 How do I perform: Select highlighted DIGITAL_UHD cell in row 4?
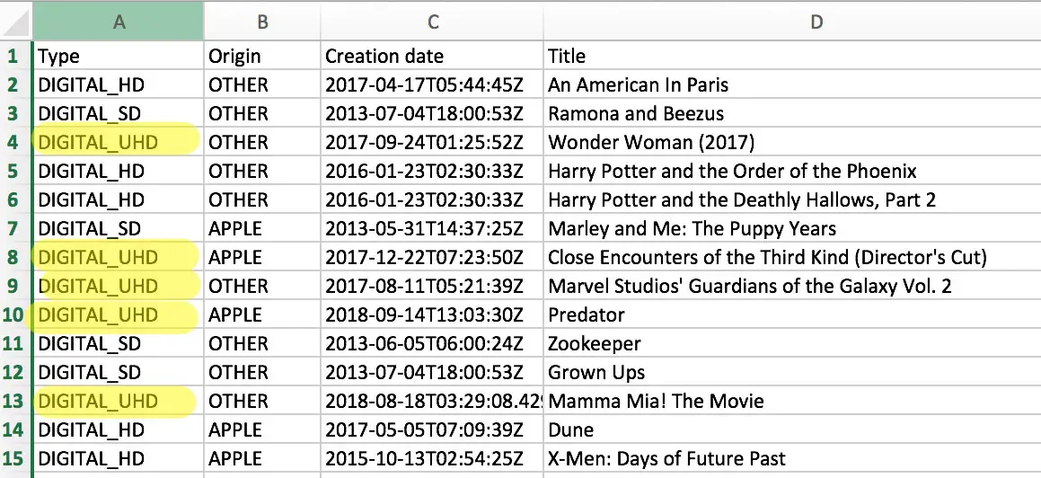click(x=119, y=142)
